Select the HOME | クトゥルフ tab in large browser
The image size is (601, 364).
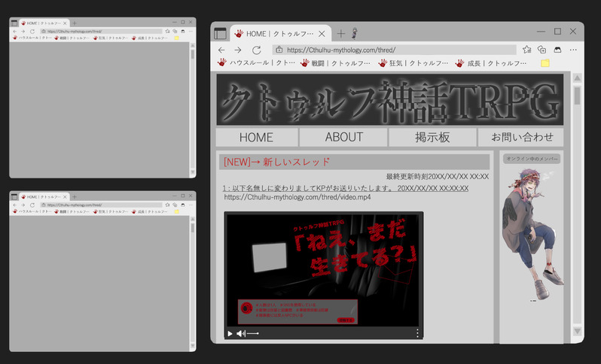click(x=280, y=34)
